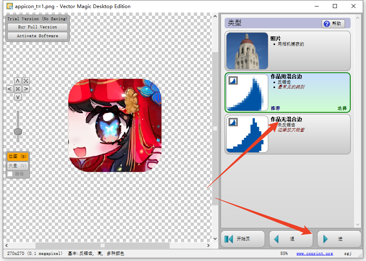Viewport: 366px width, 261px height.
Task: Toggle the 路径 (path) checkbox
Action: [x=10, y=174]
